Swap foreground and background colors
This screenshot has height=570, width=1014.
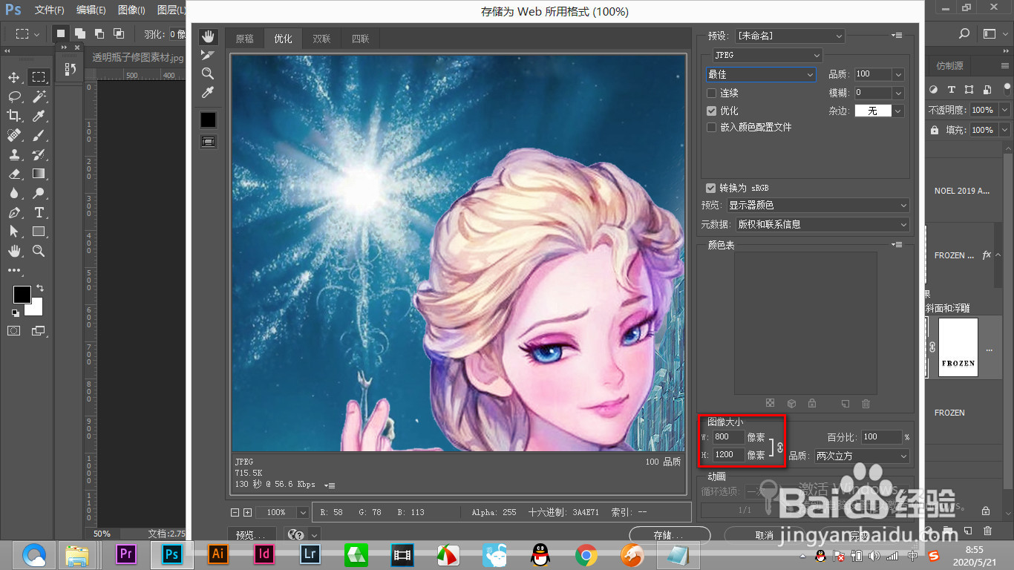(x=40, y=287)
